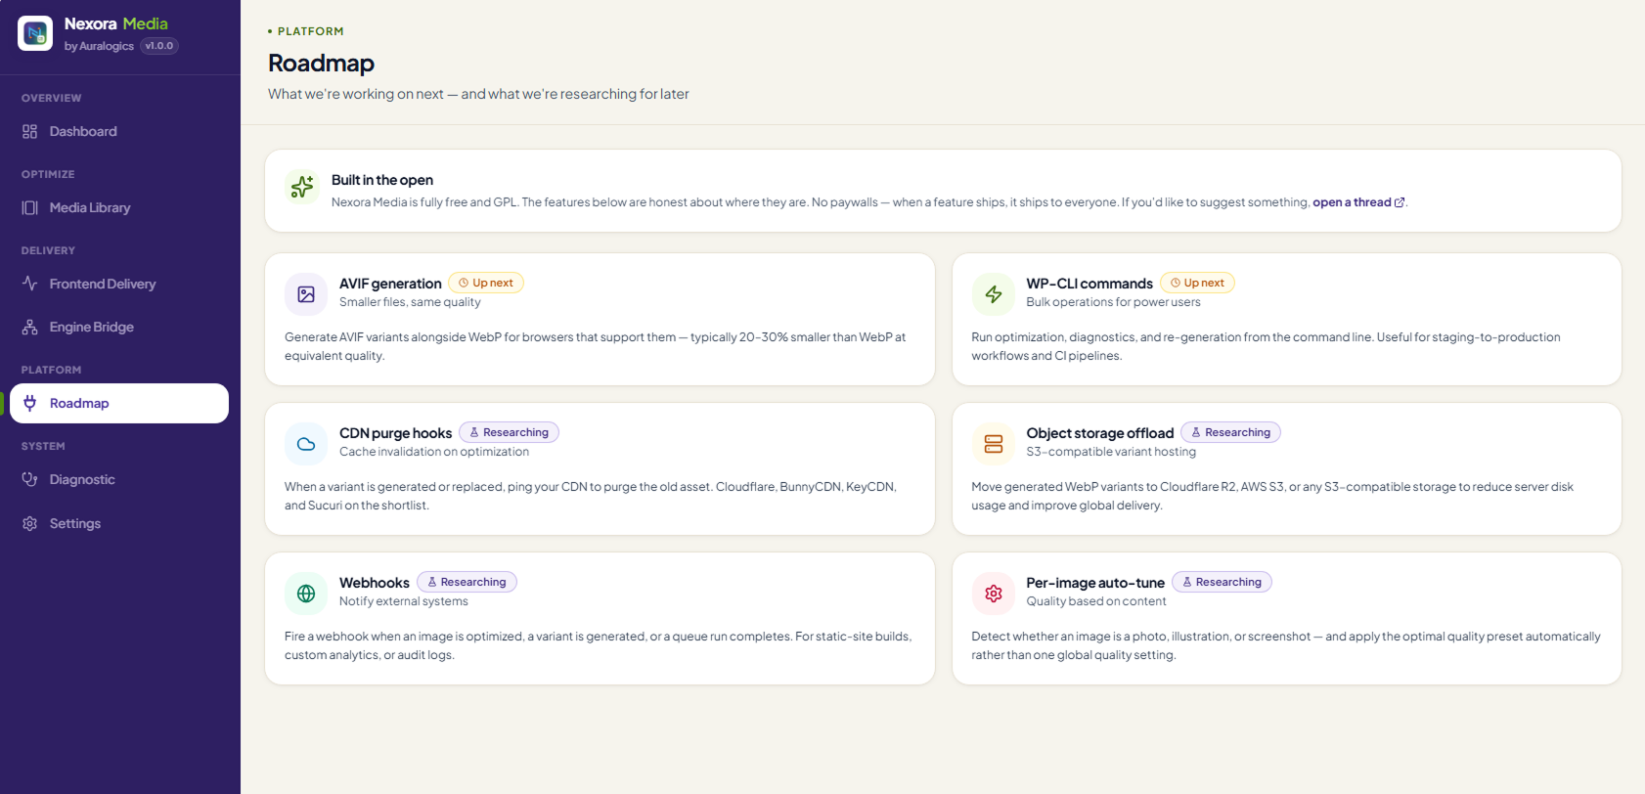Click the Media Library icon in sidebar
Image resolution: width=1645 pixels, height=794 pixels.
coord(30,207)
